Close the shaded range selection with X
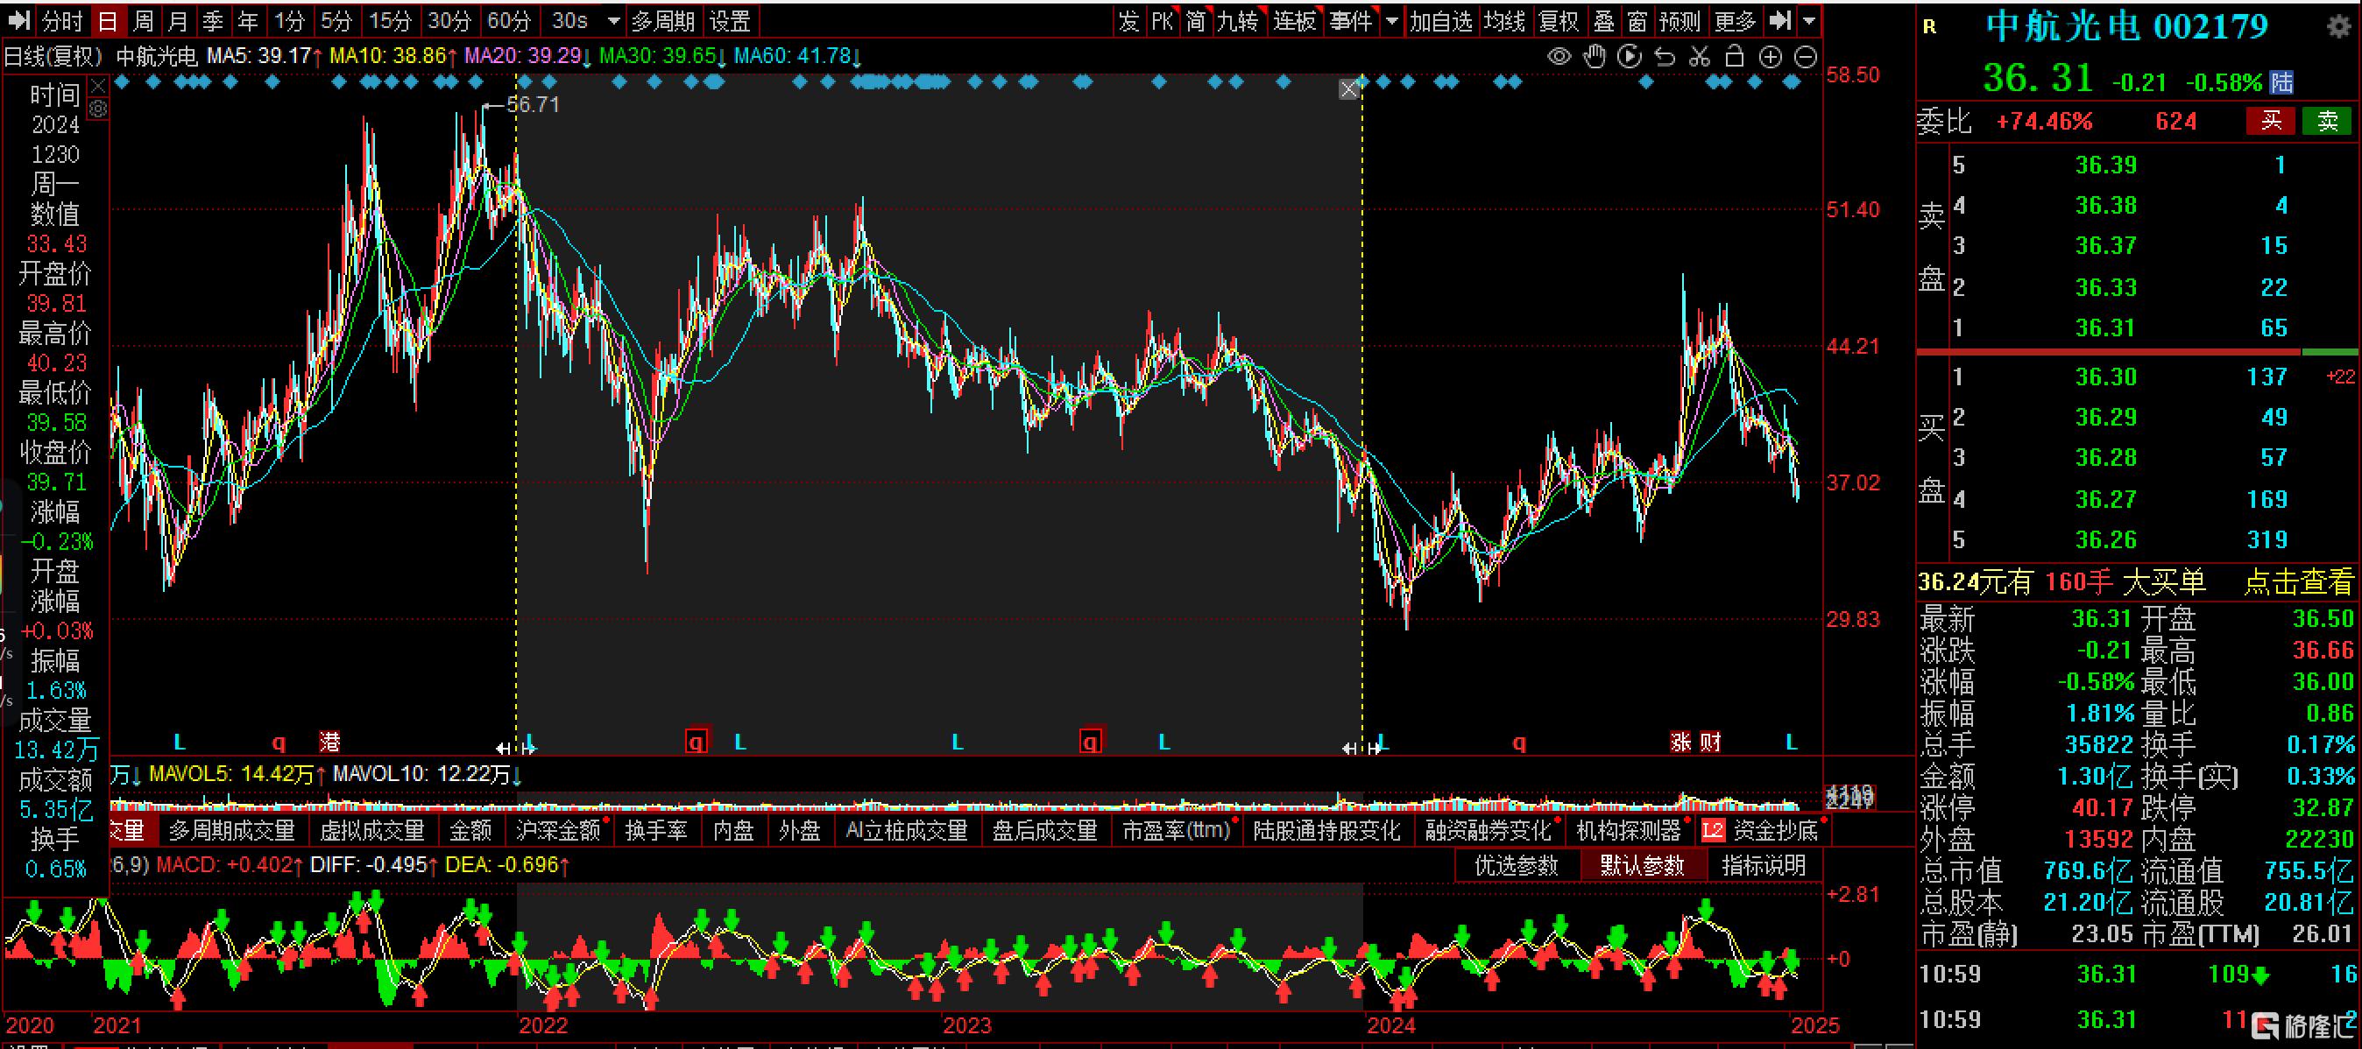The height and width of the screenshot is (1049, 2362). (x=1349, y=88)
